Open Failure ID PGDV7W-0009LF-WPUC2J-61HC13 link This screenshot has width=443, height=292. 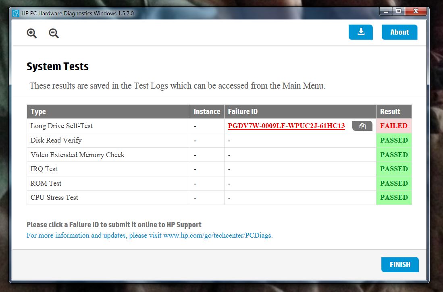[286, 126]
